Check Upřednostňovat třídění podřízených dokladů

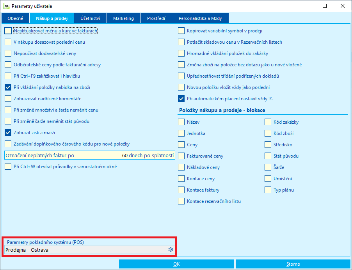click(x=181, y=76)
